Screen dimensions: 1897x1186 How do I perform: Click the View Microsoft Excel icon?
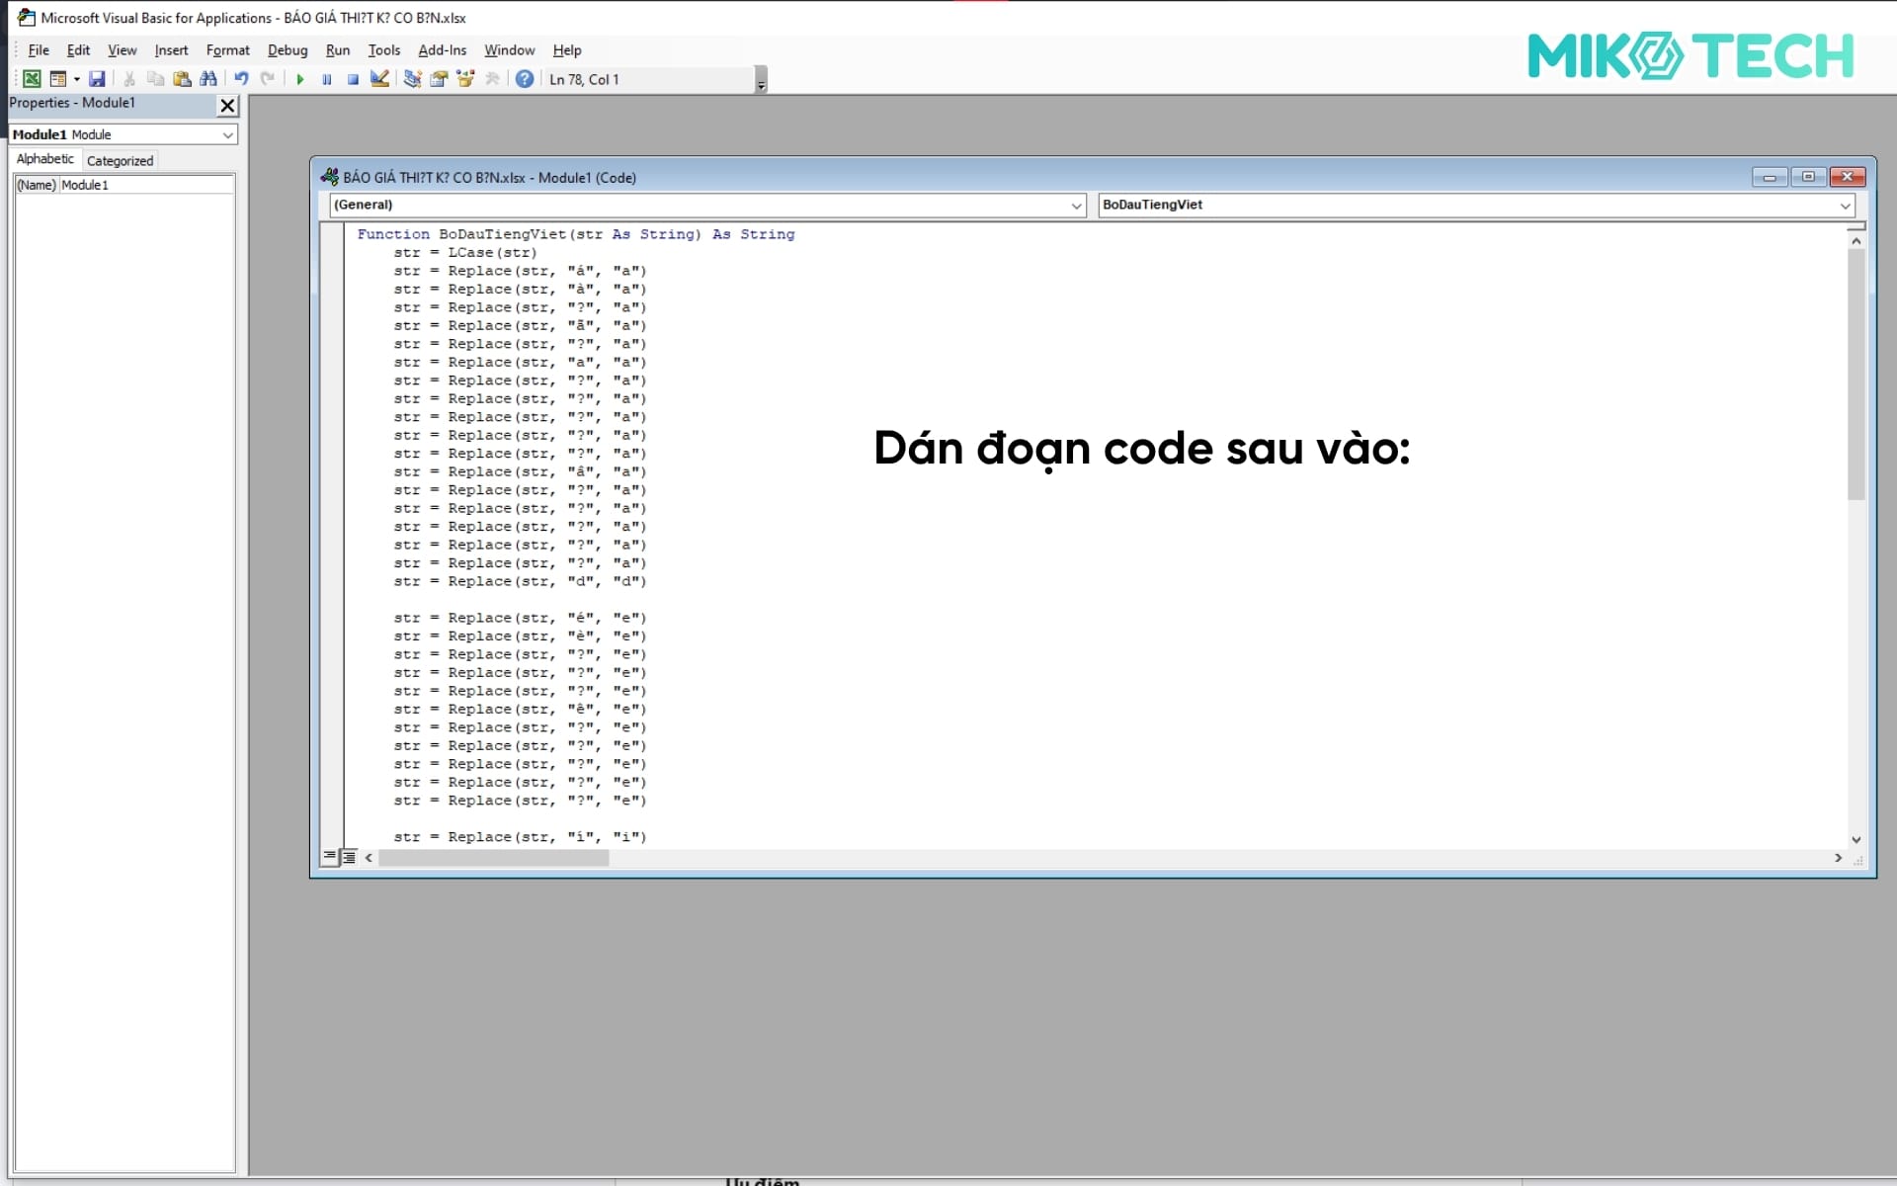[x=32, y=79]
